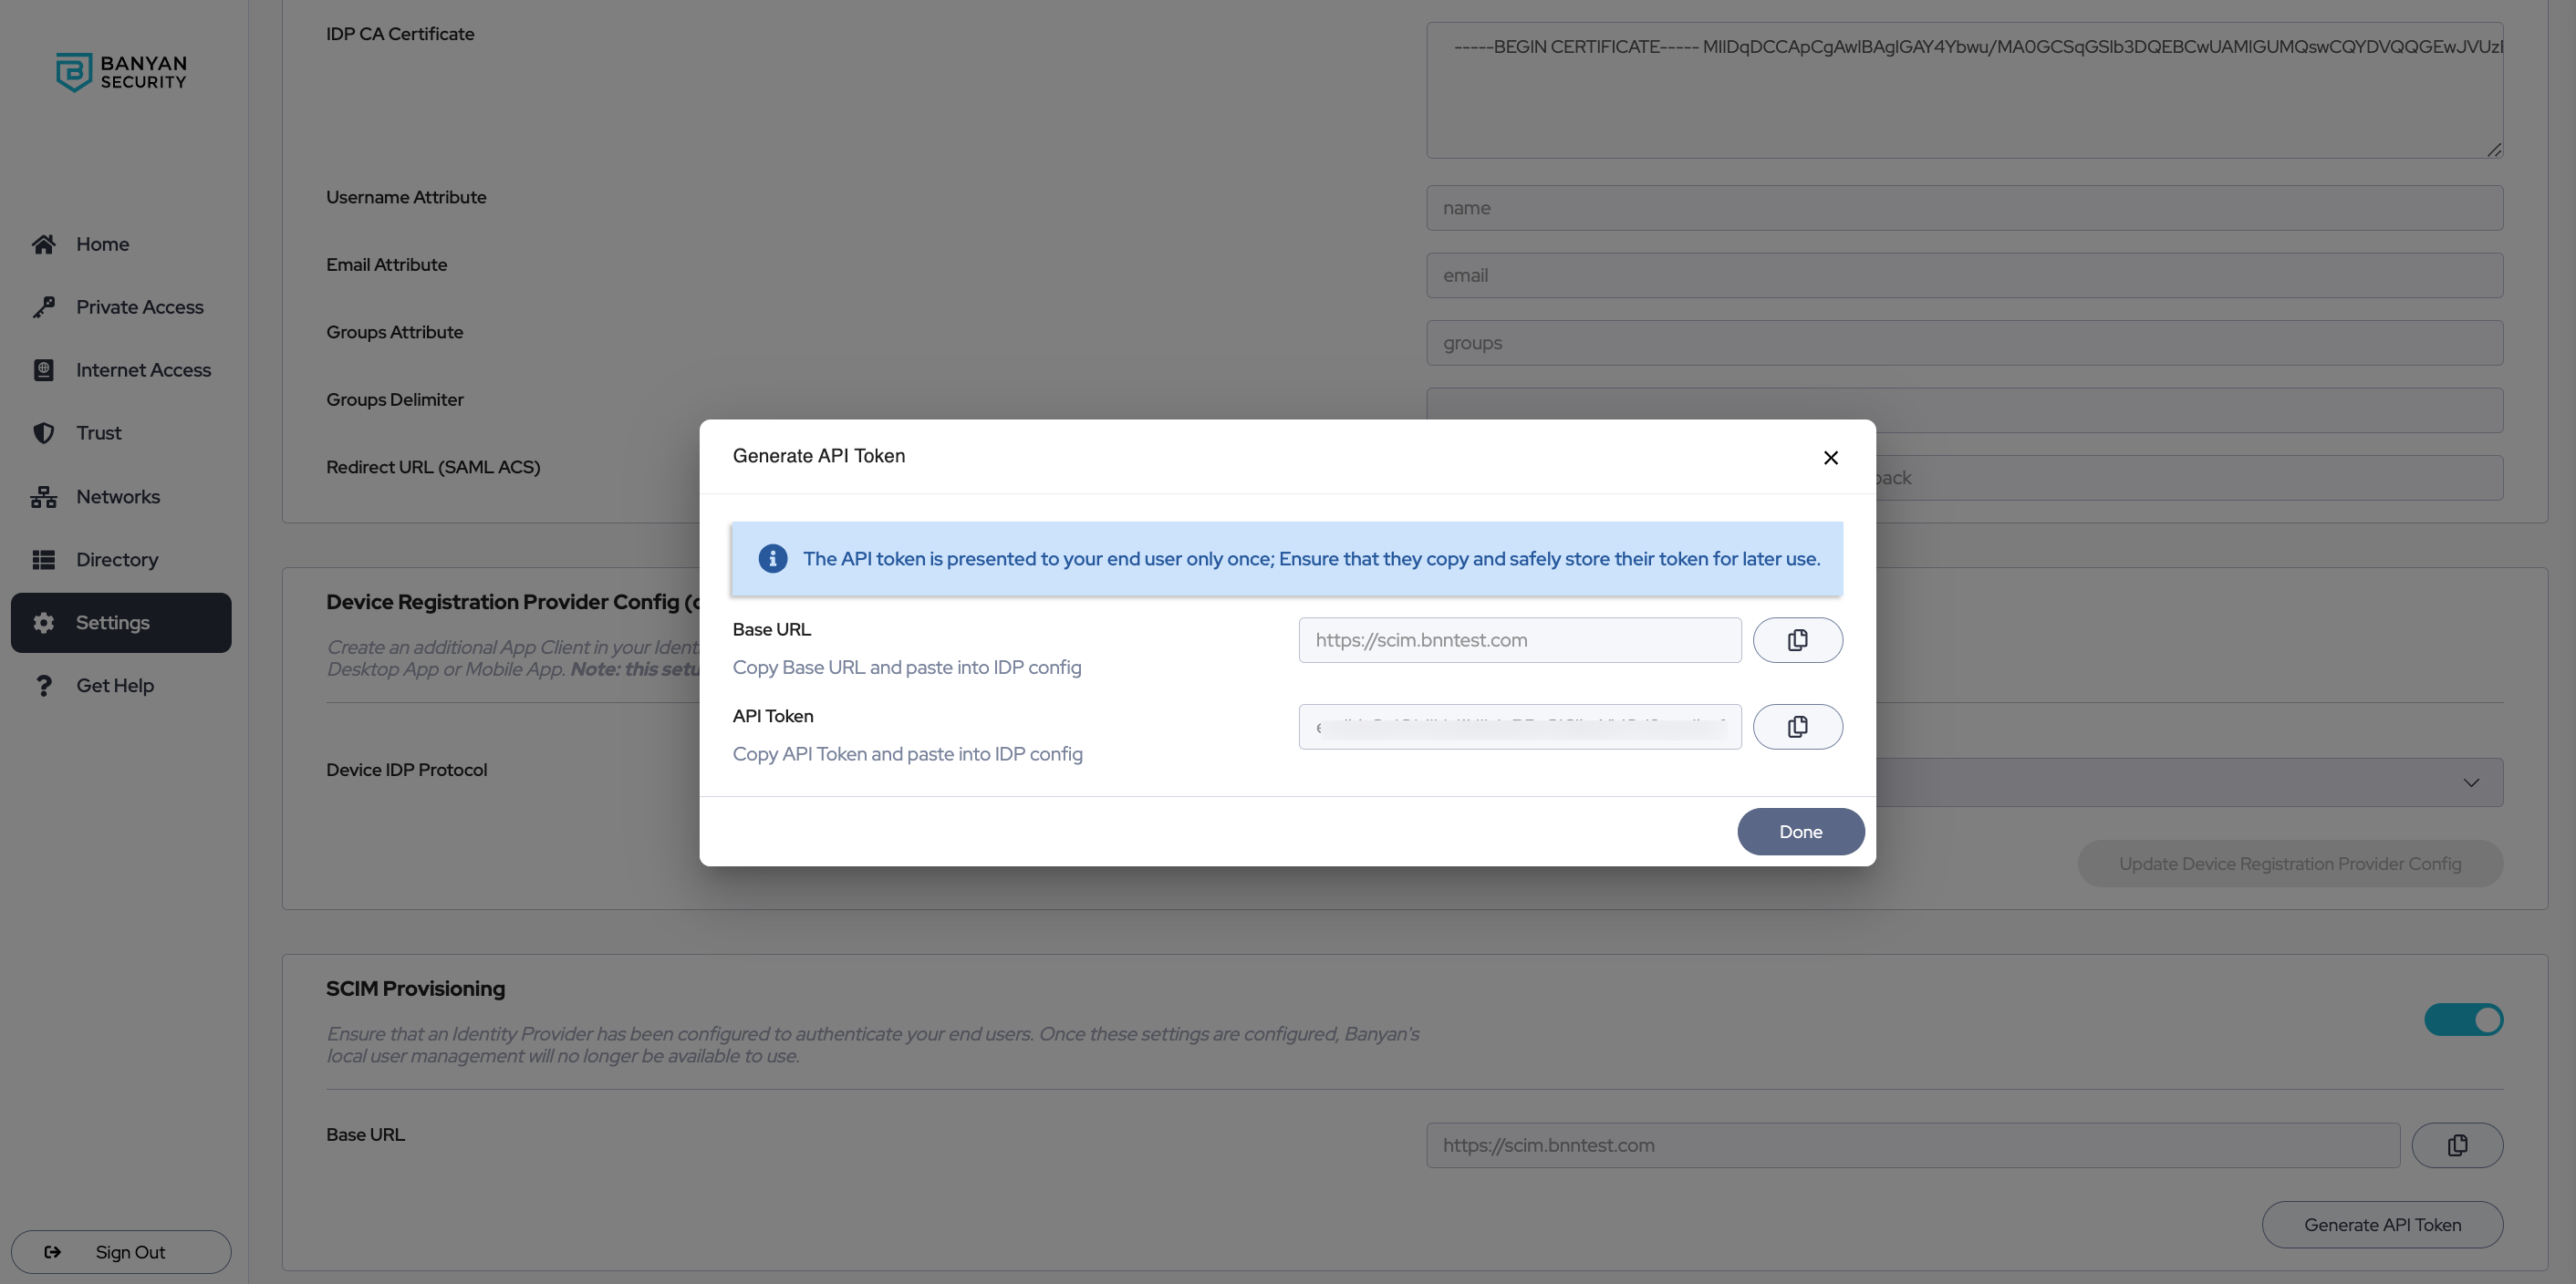Copy SCIM Provisioning Base URL

click(x=2456, y=1145)
